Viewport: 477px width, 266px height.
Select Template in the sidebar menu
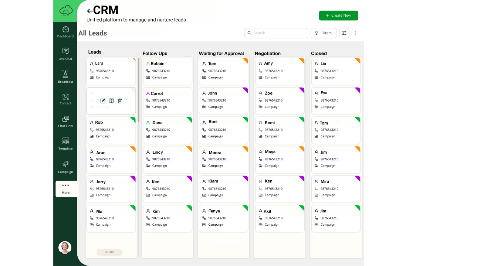click(65, 144)
